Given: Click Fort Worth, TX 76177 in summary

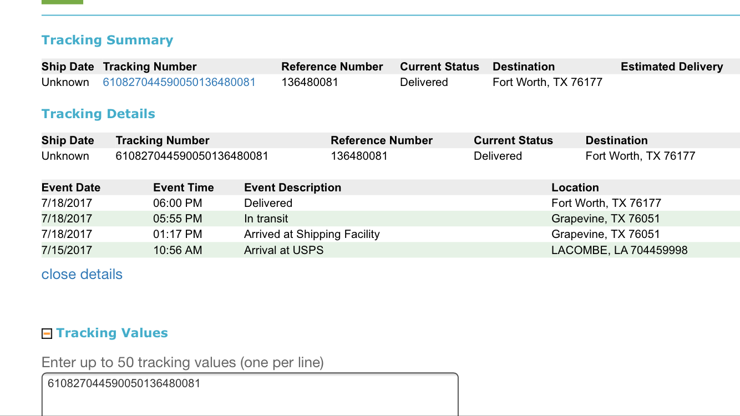Looking at the screenshot, I should coord(547,82).
